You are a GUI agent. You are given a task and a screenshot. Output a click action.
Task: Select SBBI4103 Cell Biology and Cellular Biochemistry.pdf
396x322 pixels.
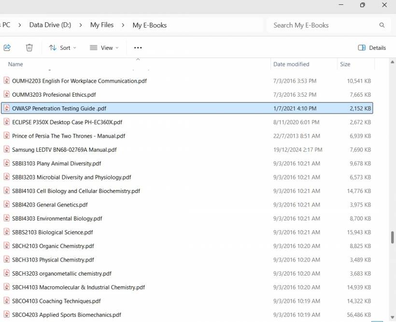(187, 191)
